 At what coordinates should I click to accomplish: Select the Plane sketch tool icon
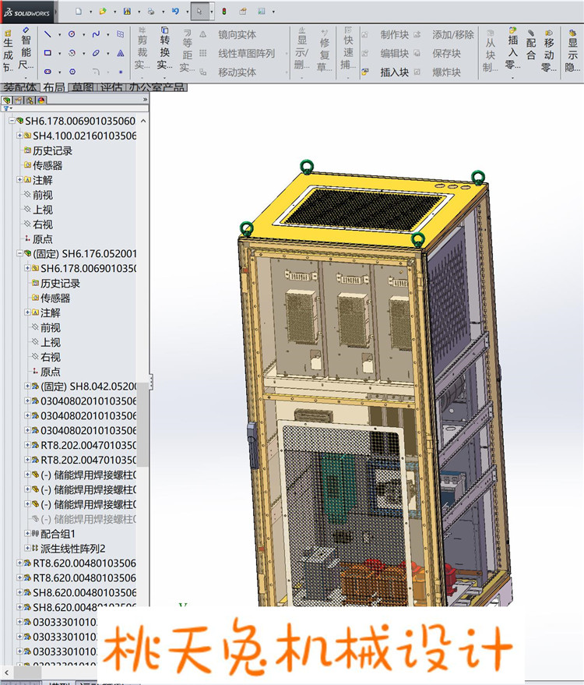pyautogui.click(x=121, y=34)
